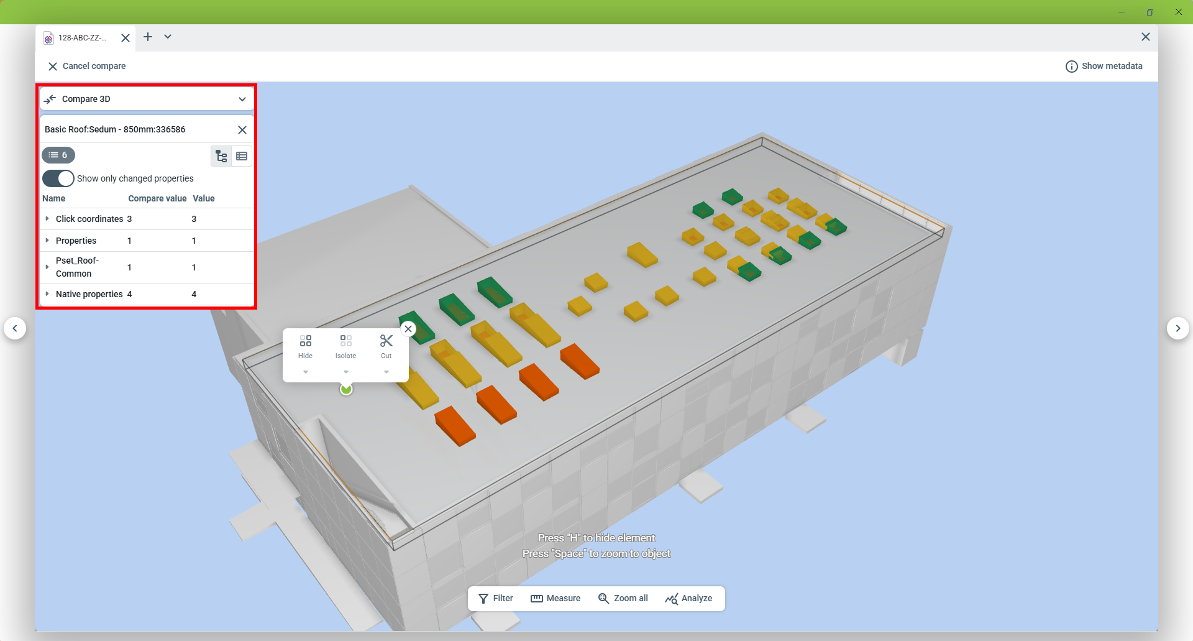Switch to tree view of properties
Viewport: 1193px width, 641px height.
click(x=221, y=156)
